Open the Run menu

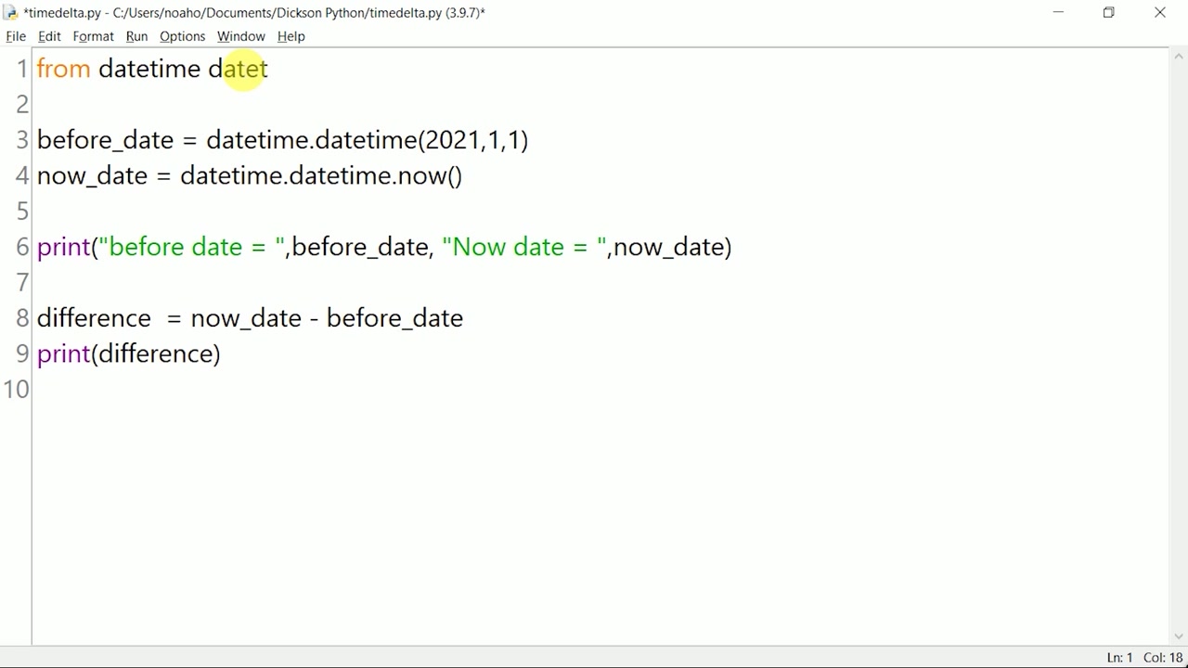coord(136,36)
